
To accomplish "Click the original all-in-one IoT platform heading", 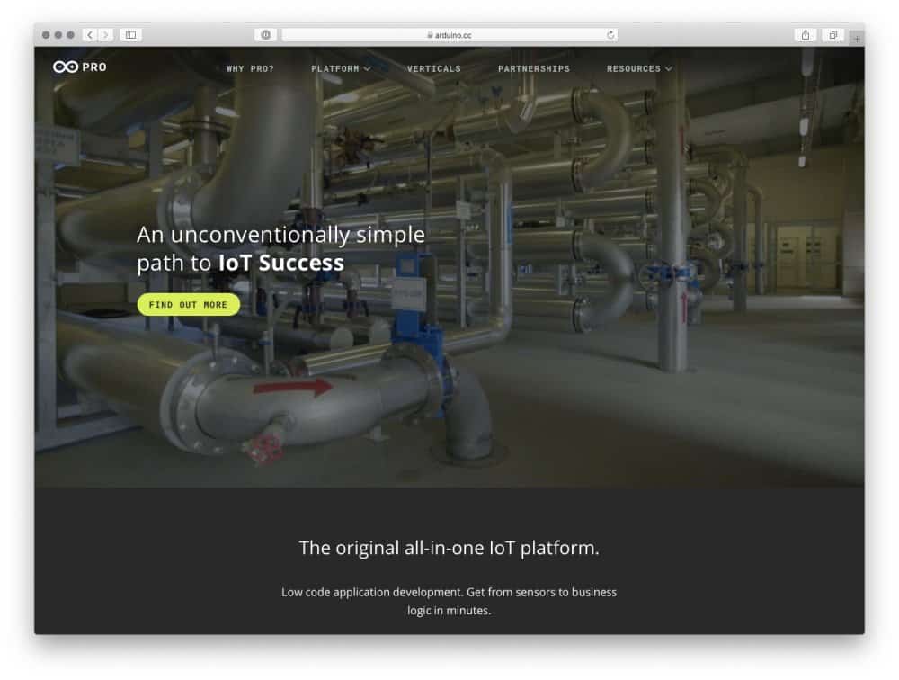I will tap(449, 548).
